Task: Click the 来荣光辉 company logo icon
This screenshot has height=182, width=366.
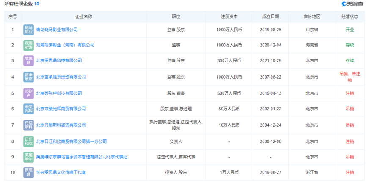Action: (x=28, y=109)
